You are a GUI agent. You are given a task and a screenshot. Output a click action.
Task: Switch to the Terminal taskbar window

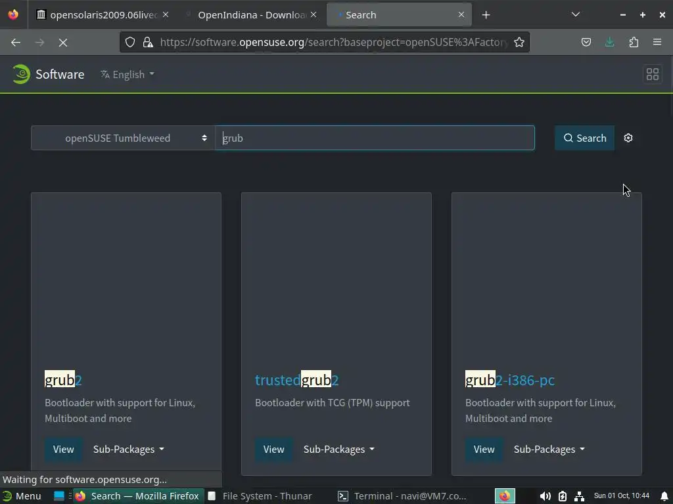(402, 496)
